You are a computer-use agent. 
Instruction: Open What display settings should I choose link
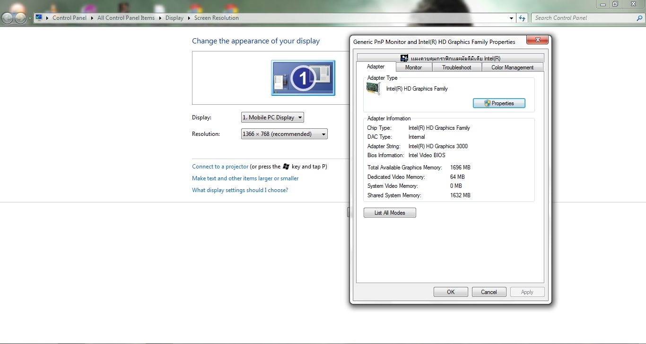pyautogui.click(x=240, y=190)
